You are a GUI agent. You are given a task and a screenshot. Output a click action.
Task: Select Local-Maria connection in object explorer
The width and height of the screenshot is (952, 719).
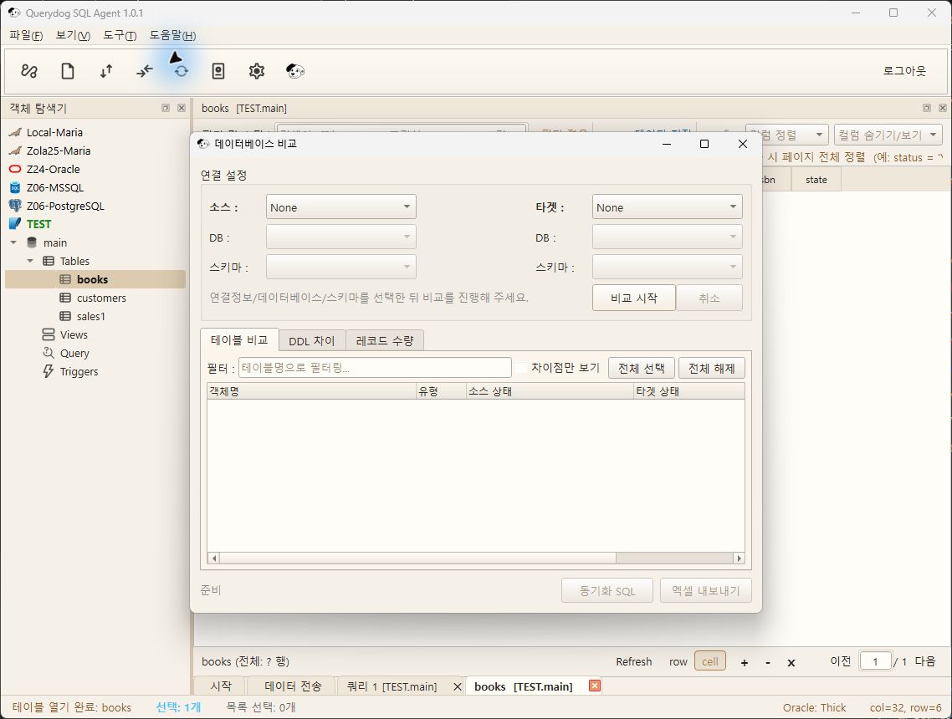click(x=54, y=132)
